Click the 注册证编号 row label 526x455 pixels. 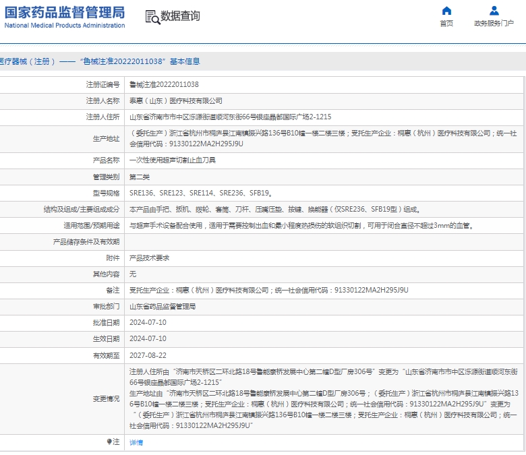103,84
